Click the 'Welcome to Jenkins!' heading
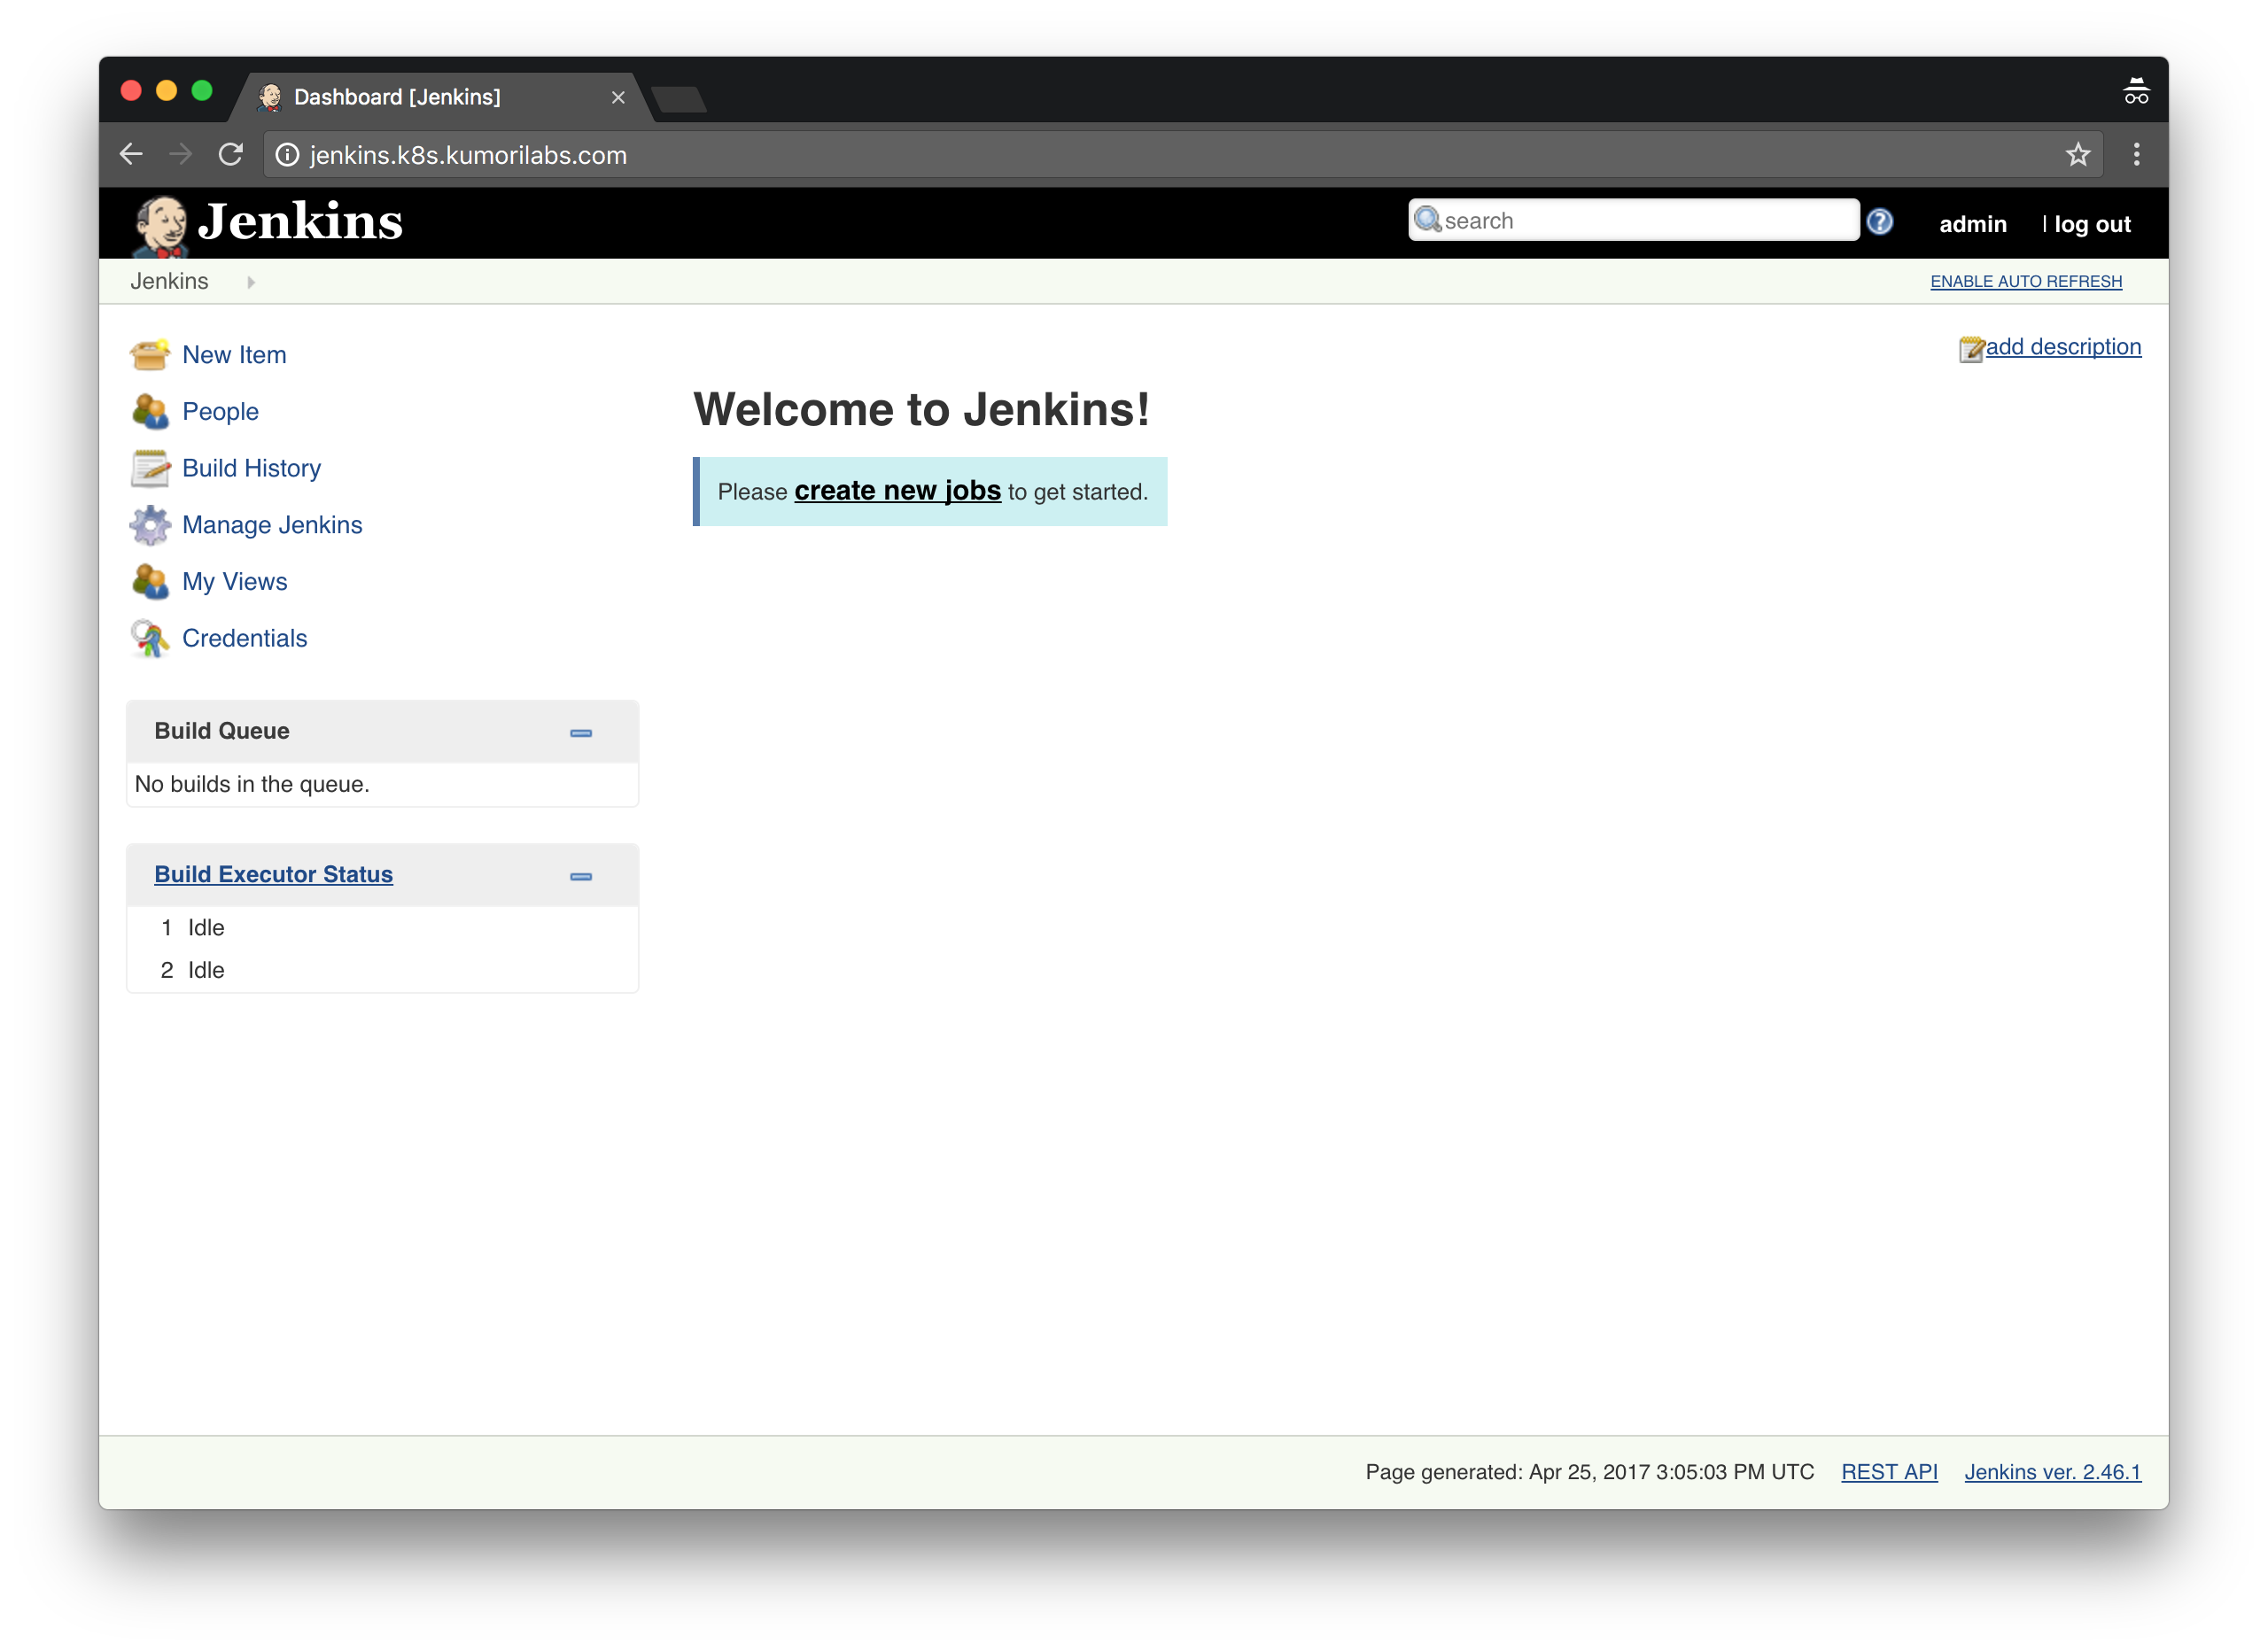Viewport: 2268px width, 1651px height. click(921, 410)
